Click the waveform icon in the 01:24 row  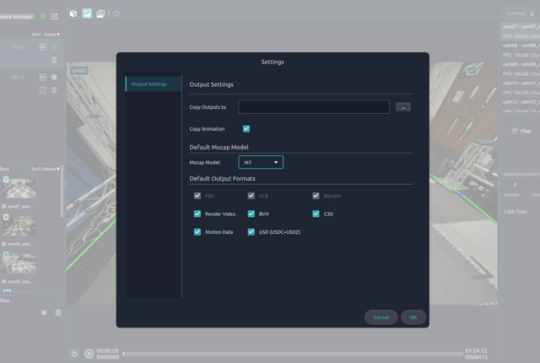pos(43,46)
